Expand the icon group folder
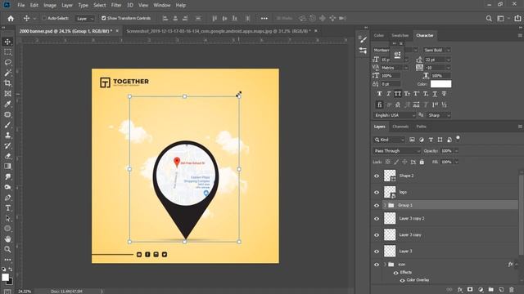The width and height of the screenshot is (524, 294). pos(385,265)
